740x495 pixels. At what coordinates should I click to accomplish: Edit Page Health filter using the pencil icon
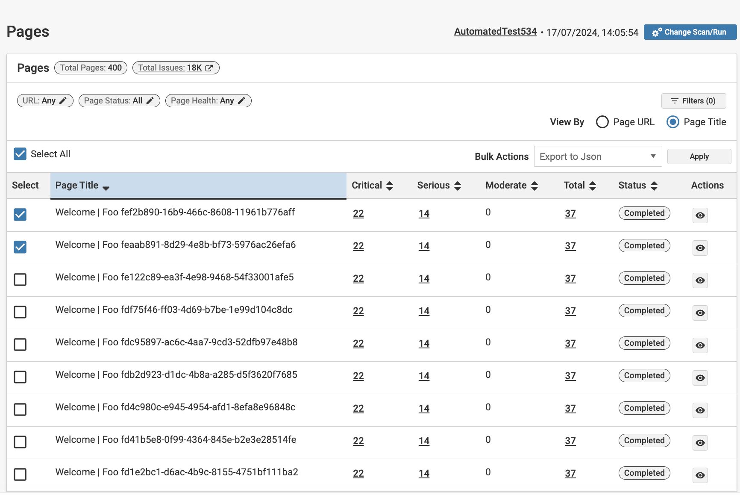tap(241, 101)
